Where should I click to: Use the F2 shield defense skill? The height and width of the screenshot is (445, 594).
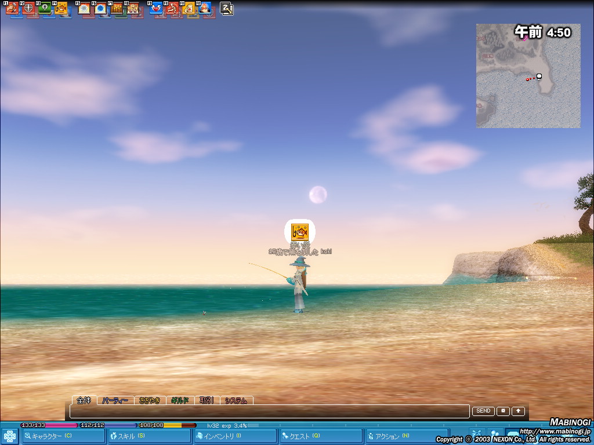(x=28, y=9)
